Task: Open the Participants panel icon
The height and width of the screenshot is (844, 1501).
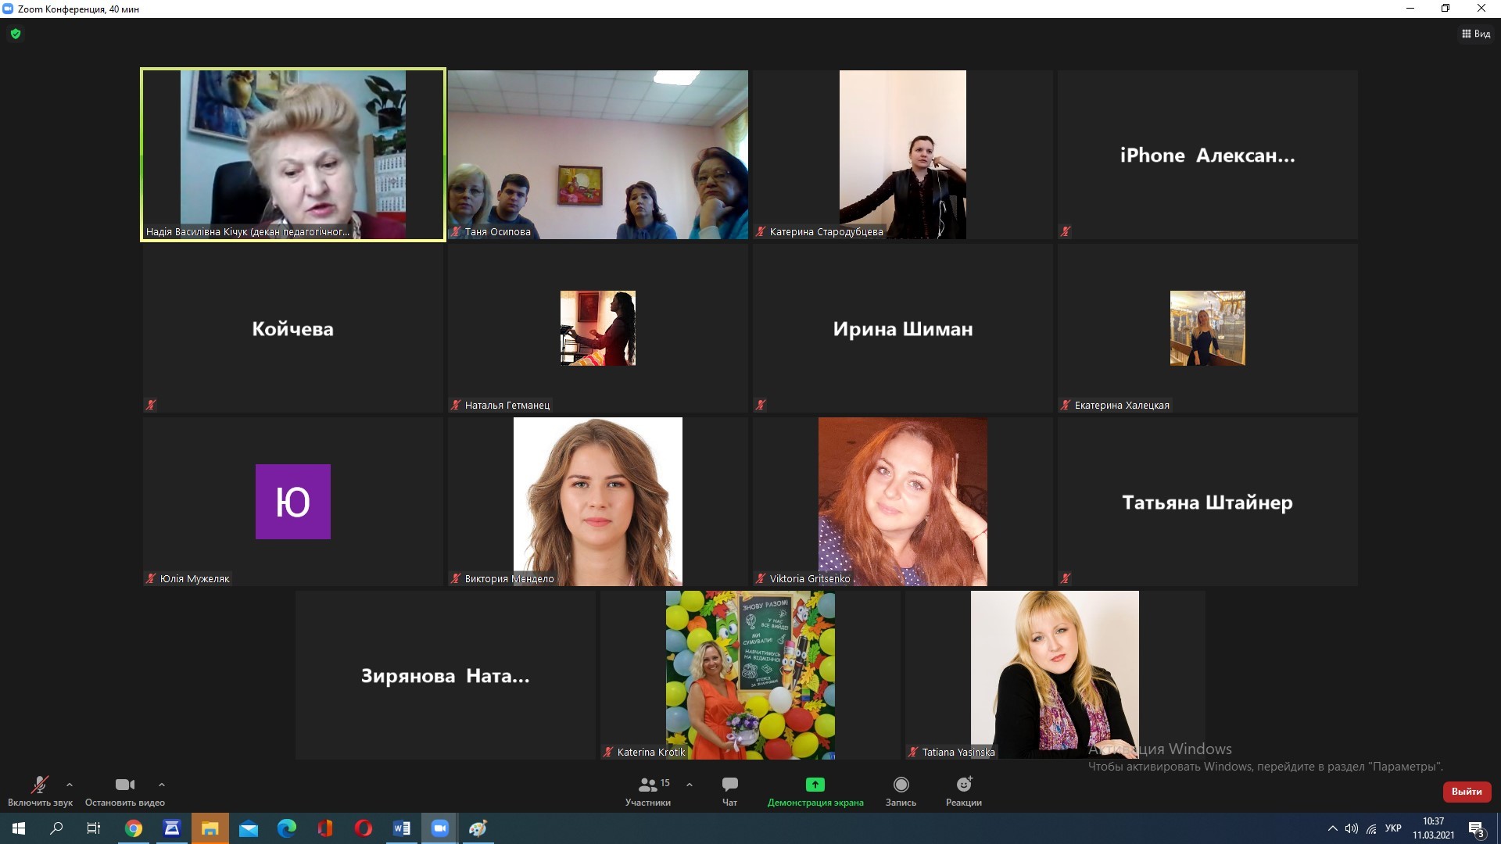Action: [648, 785]
